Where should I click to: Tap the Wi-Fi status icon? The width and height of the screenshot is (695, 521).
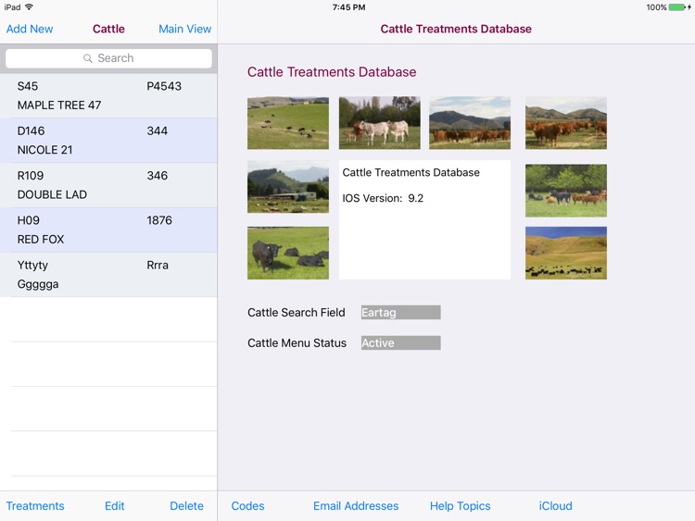tap(30, 7)
